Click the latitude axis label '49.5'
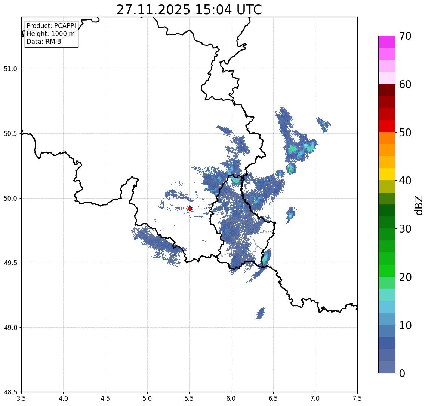Image resolution: width=428 pixels, height=406 pixels. [10, 263]
